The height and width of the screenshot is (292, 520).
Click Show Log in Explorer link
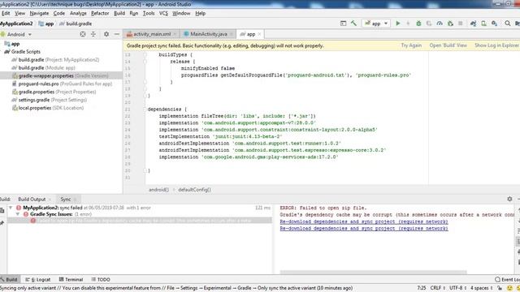(496, 45)
